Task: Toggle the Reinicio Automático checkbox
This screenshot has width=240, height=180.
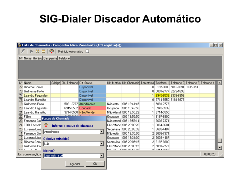Action: 87,51
